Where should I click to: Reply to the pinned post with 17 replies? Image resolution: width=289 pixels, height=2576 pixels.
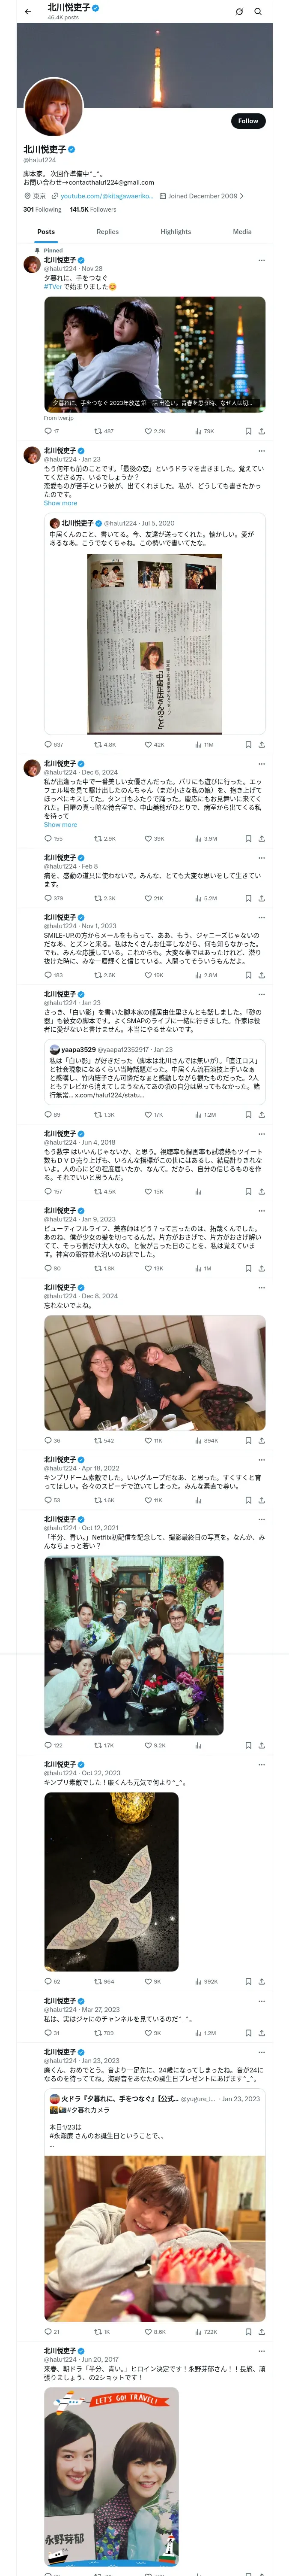tap(52, 432)
